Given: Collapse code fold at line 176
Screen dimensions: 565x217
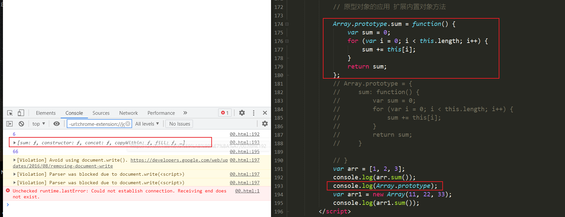Looking at the screenshot, I should [287, 41].
